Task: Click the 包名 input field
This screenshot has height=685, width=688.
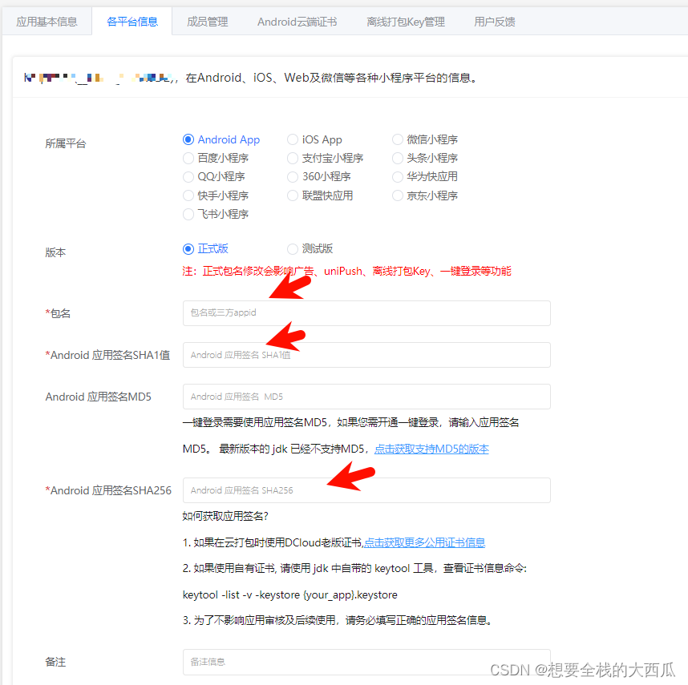Action: (366, 313)
